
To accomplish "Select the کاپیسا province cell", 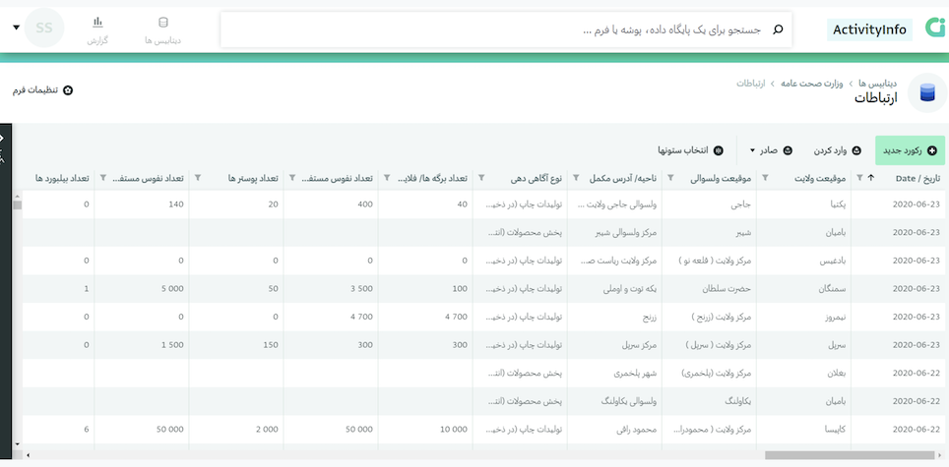I will [803, 429].
